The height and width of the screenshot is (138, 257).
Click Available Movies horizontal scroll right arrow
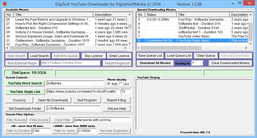pos(125,48)
